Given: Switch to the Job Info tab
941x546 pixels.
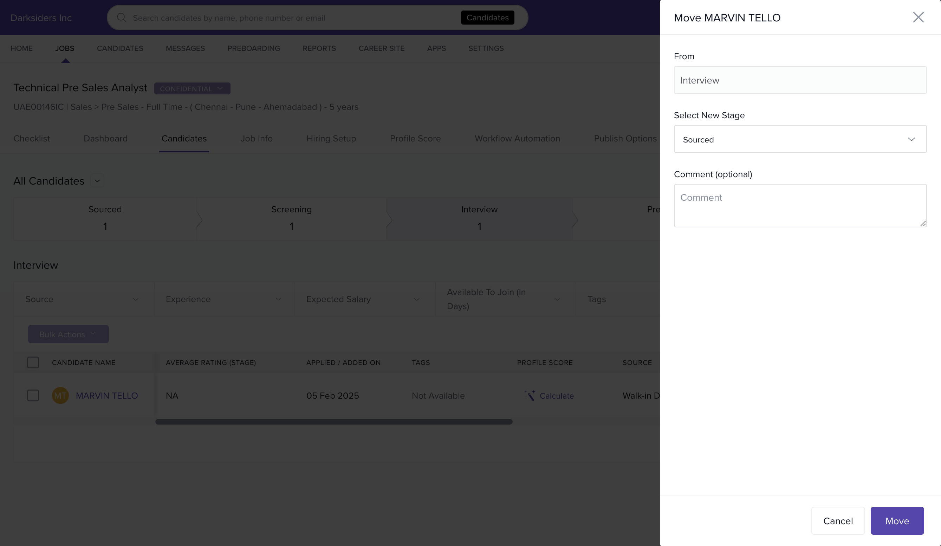Looking at the screenshot, I should (256, 138).
